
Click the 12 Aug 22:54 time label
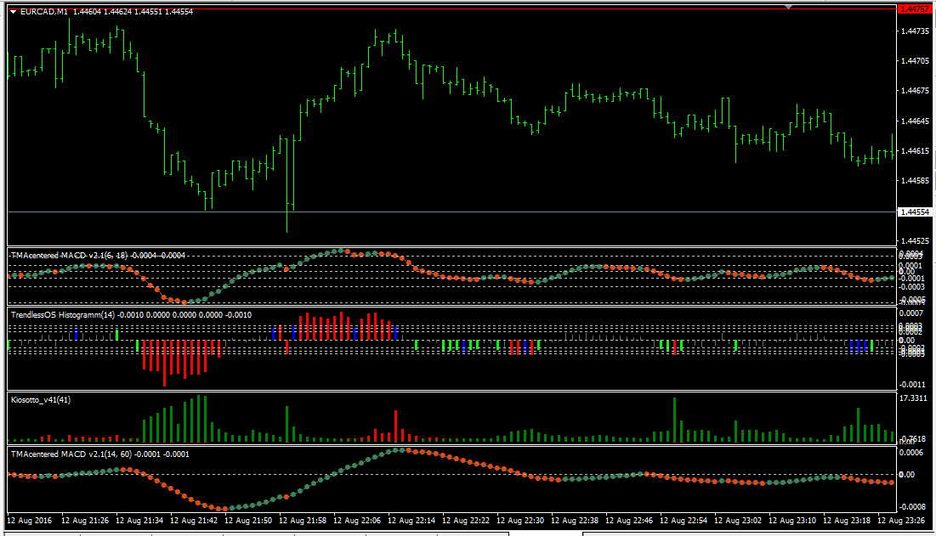(x=684, y=521)
